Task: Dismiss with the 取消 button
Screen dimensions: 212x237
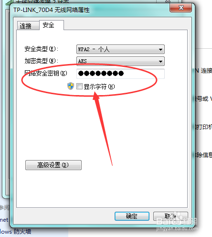Action: (170, 216)
